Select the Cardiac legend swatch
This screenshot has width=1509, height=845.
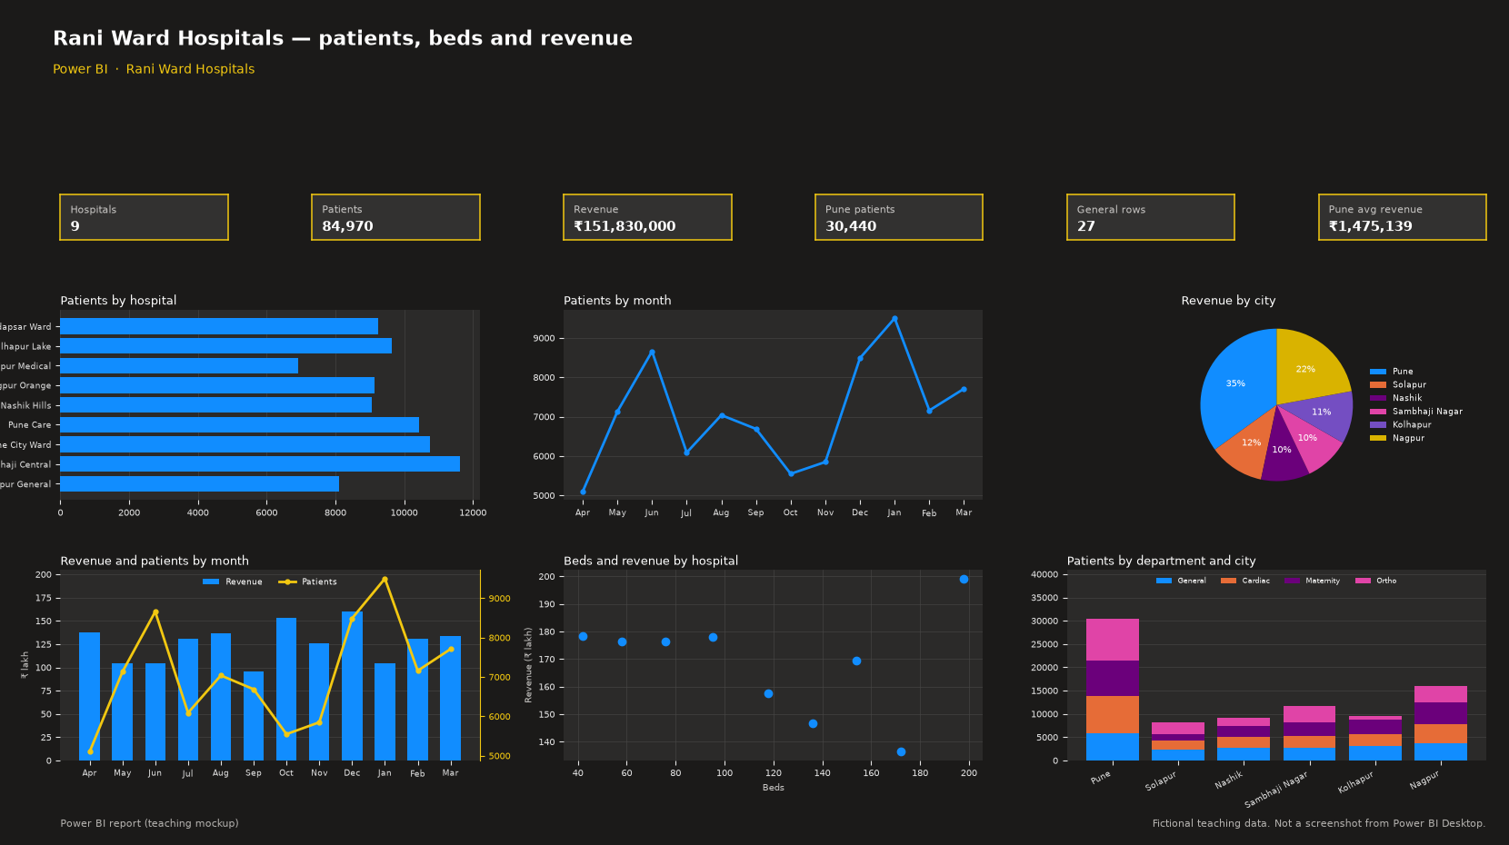coord(1228,581)
